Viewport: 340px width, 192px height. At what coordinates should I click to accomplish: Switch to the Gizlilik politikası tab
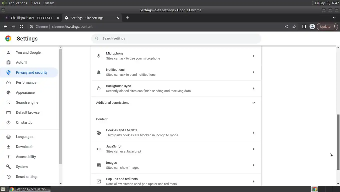(x=32, y=18)
